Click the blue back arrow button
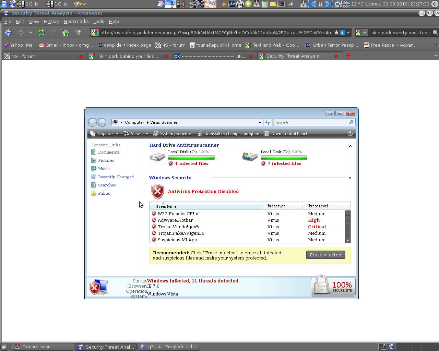 pyautogui.click(x=8, y=33)
